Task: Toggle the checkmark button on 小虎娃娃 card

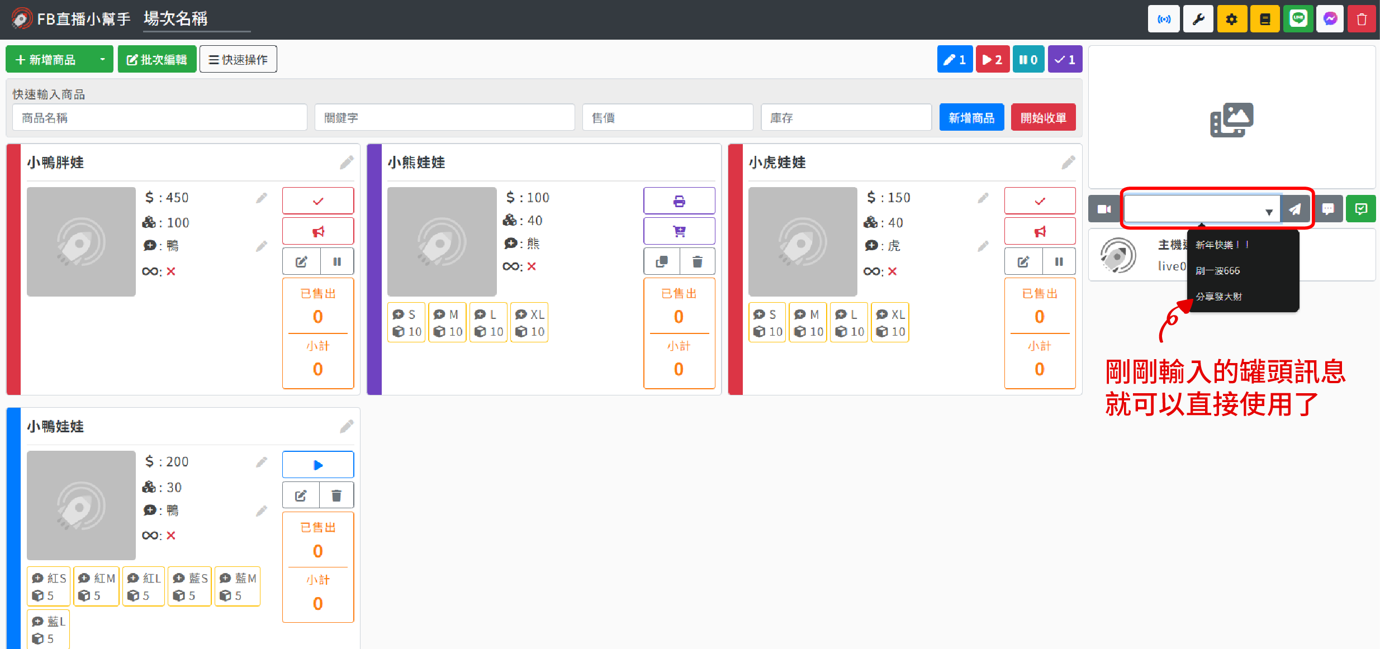Action: (1040, 201)
